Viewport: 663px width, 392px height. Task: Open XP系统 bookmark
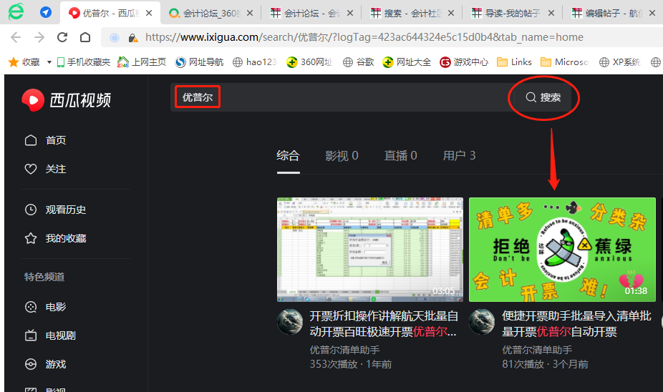619,62
